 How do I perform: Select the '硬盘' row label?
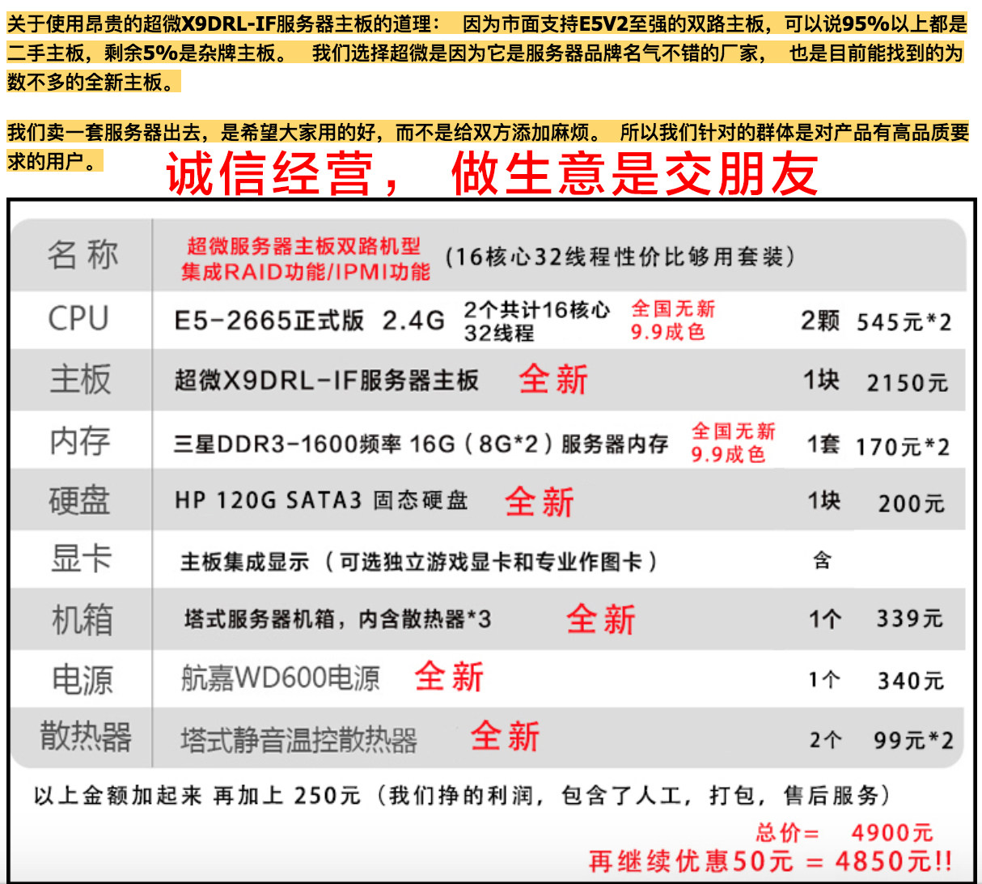coord(78,500)
